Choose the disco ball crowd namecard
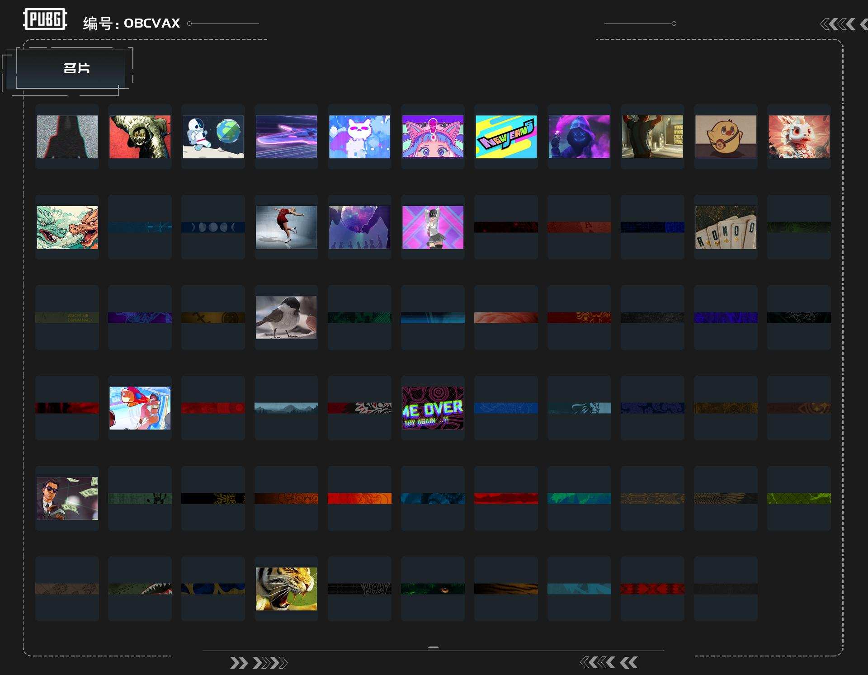This screenshot has width=868, height=675. (359, 227)
